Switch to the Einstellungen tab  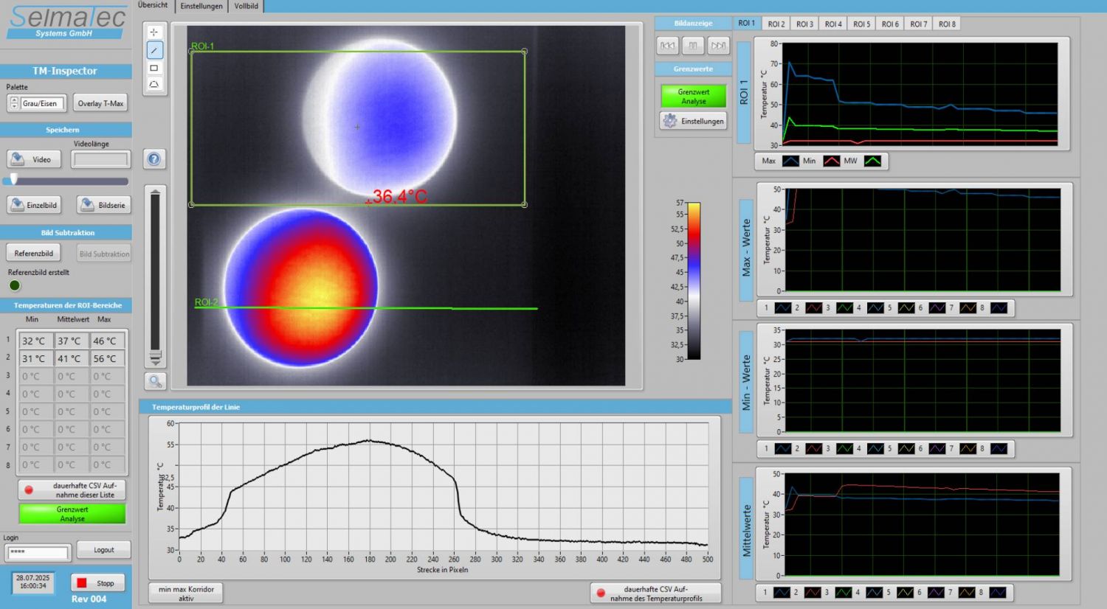pos(201,6)
